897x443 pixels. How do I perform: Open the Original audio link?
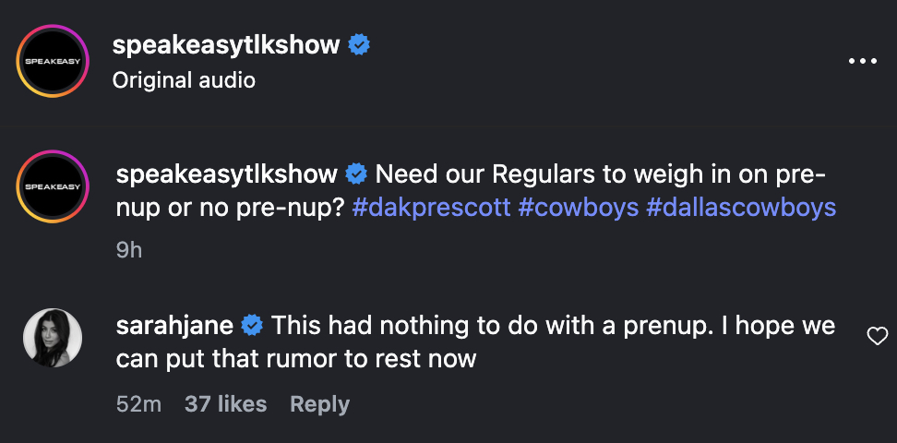184,80
